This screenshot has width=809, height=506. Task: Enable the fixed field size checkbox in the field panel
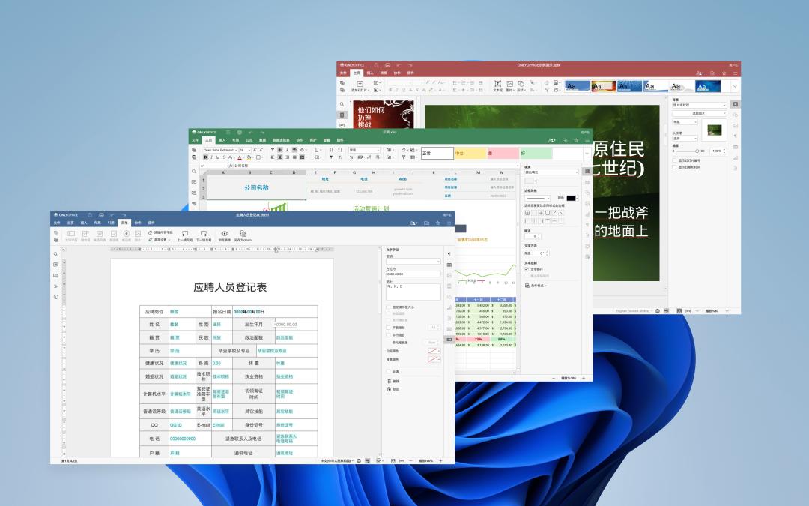pyautogui.click(x=387, y=306)
